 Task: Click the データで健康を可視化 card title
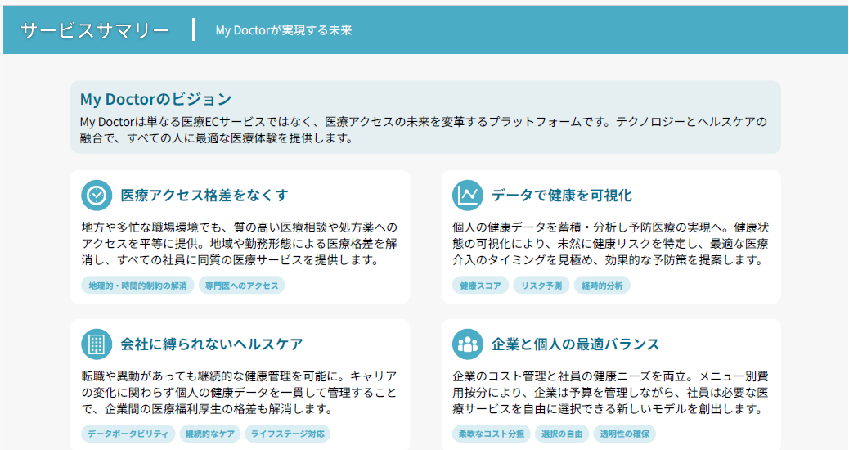[x=561, y=196]
